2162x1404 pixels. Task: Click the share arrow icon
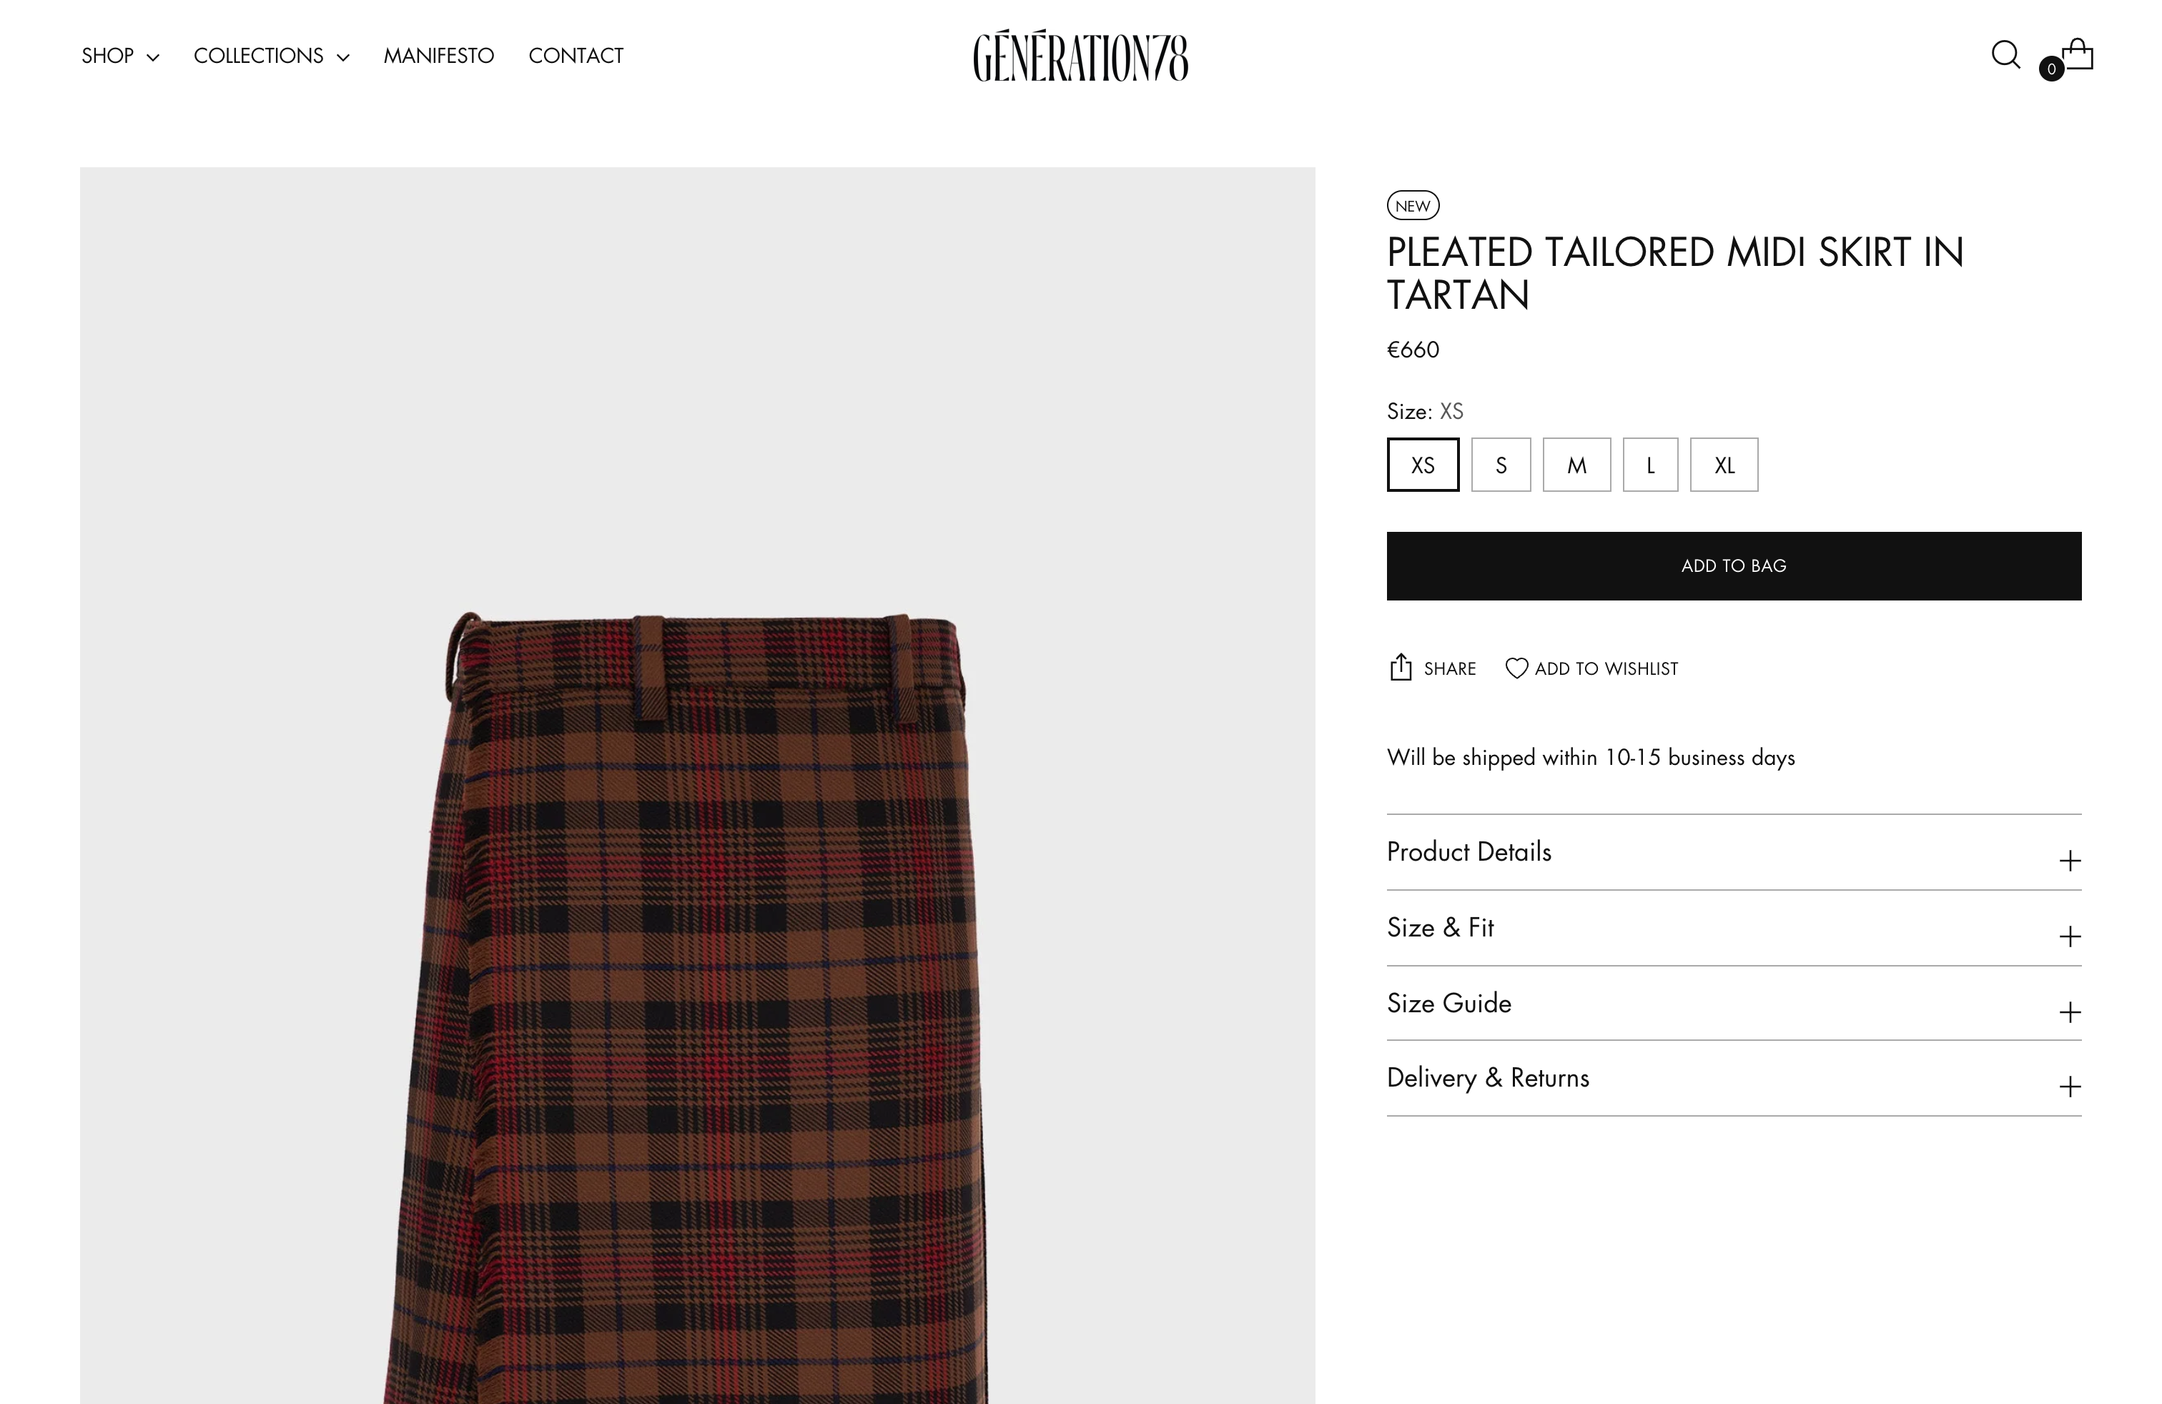click(1401, 668)
